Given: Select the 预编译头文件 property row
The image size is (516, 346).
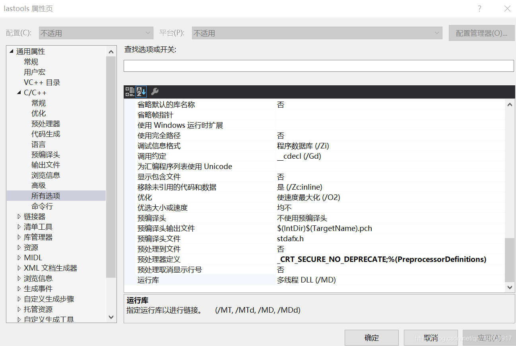Looking at the screenshot, I should click(x=320, y=238).
